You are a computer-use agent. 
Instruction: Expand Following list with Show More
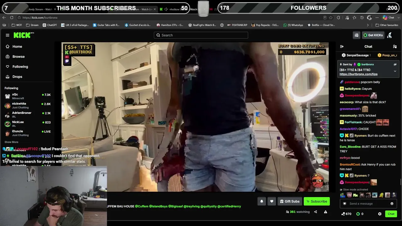point(11,142)
